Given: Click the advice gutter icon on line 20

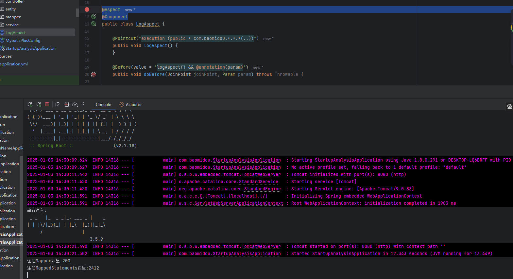Looking at the screenshot, I should click(x=94, y=75).
